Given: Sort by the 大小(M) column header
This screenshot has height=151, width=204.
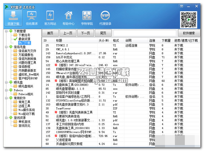Looking at the screenshot, I should pos(104,40).
